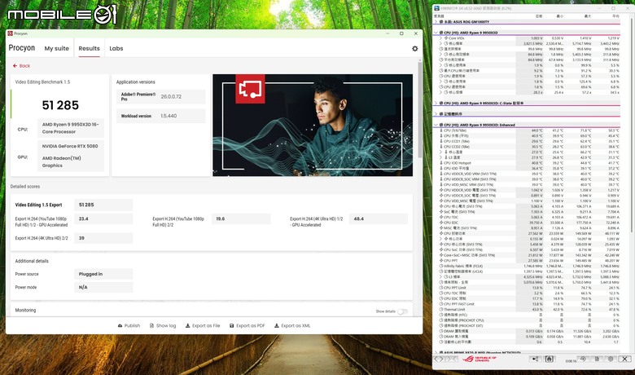Screen dimensions: 635x375
Task: Expand the ASUS ROG system node in HWiNFO
Action: (436, 22)
